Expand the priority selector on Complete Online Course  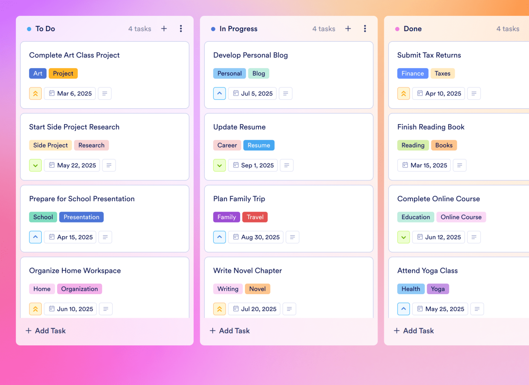[x=404, y=237]
